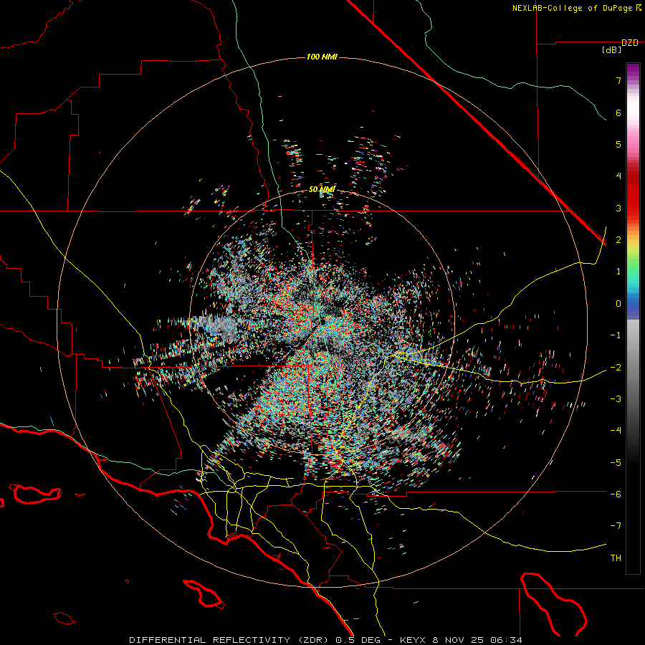Click the 100 NMI range ring label
Viewport: 645px width, 645px height.
(322, 57)
